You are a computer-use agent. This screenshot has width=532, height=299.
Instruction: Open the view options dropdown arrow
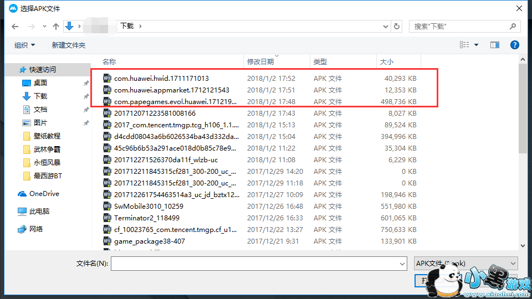click(477, 45)
